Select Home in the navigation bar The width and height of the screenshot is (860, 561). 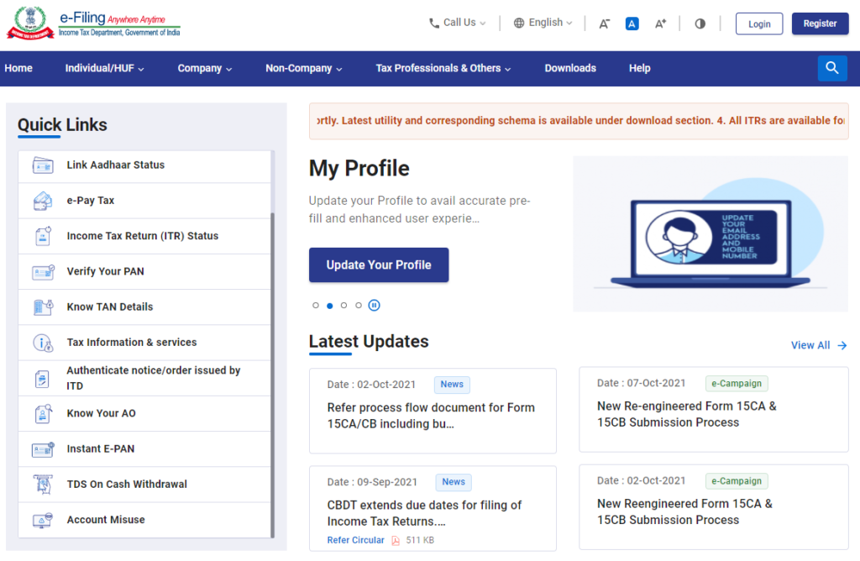(18, 68)
